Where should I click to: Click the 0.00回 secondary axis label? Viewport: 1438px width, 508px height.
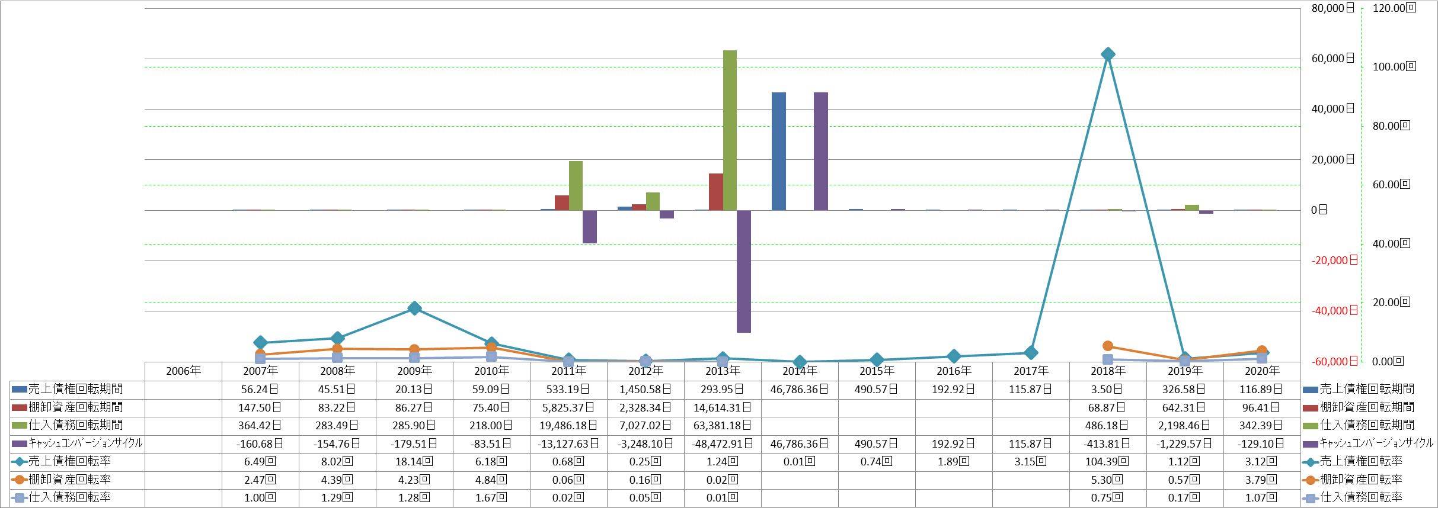click(x=1388, y=361)
